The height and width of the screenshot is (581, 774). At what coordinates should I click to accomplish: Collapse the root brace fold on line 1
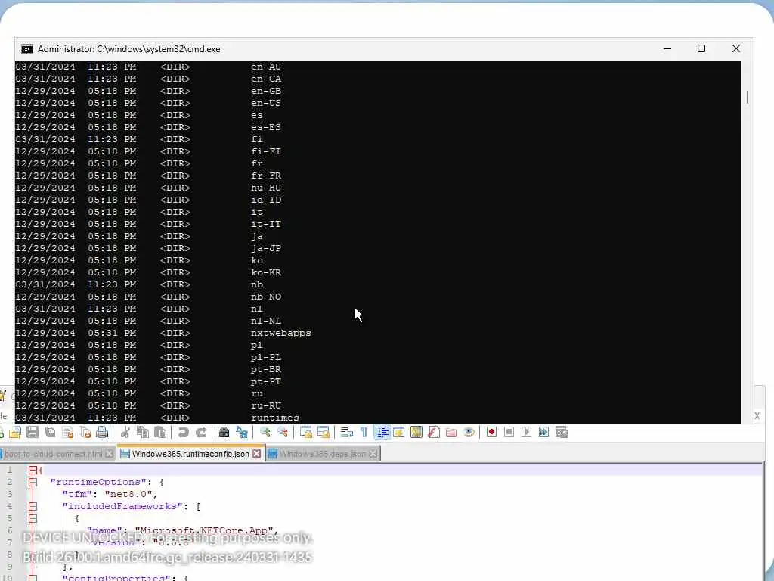(33, 471)
